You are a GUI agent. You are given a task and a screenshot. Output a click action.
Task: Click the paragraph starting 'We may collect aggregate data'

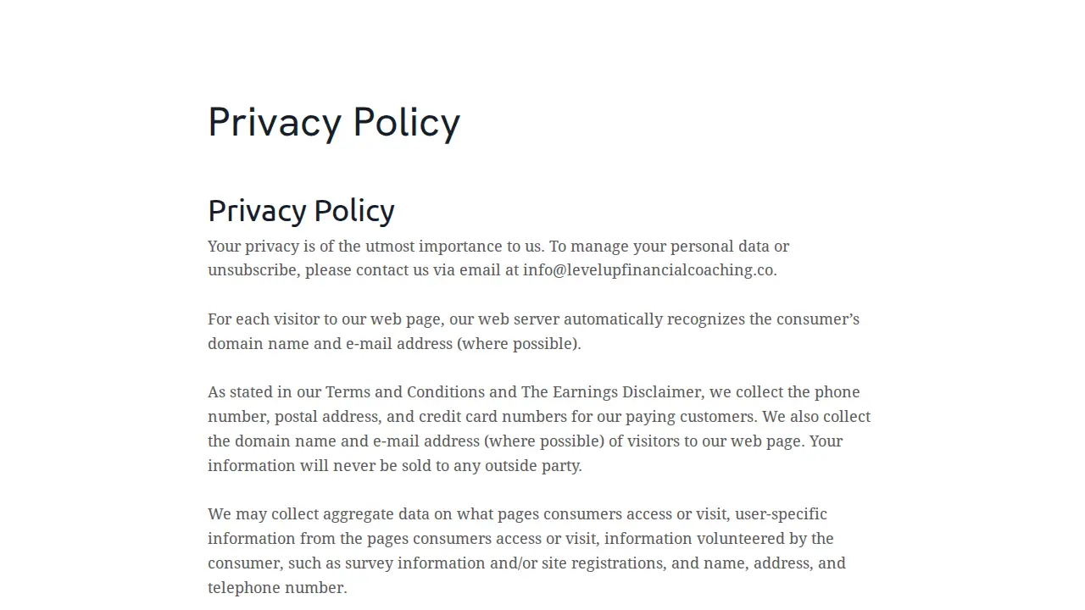[526, 551]
